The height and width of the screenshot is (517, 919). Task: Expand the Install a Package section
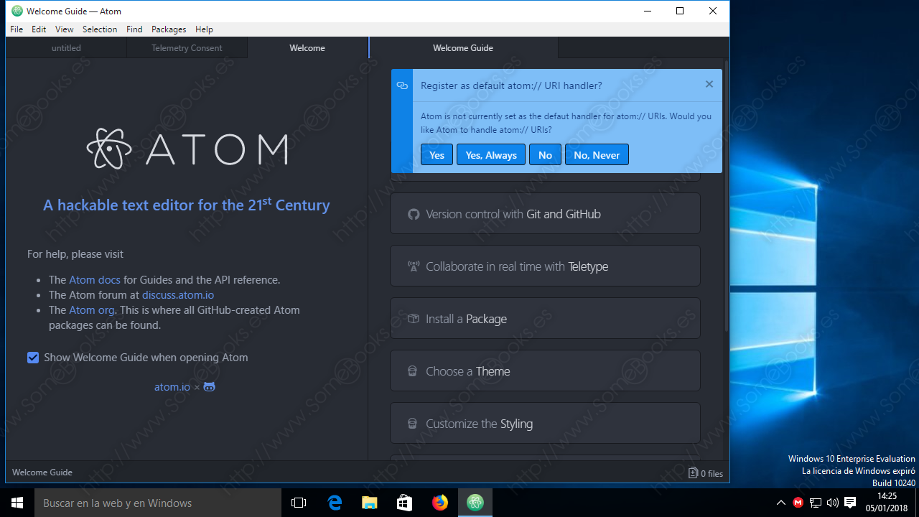(x=545, y=318)
